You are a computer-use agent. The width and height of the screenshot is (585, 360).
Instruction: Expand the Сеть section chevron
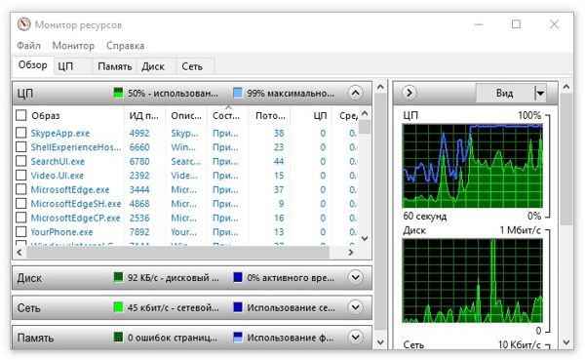coord(355,307)
